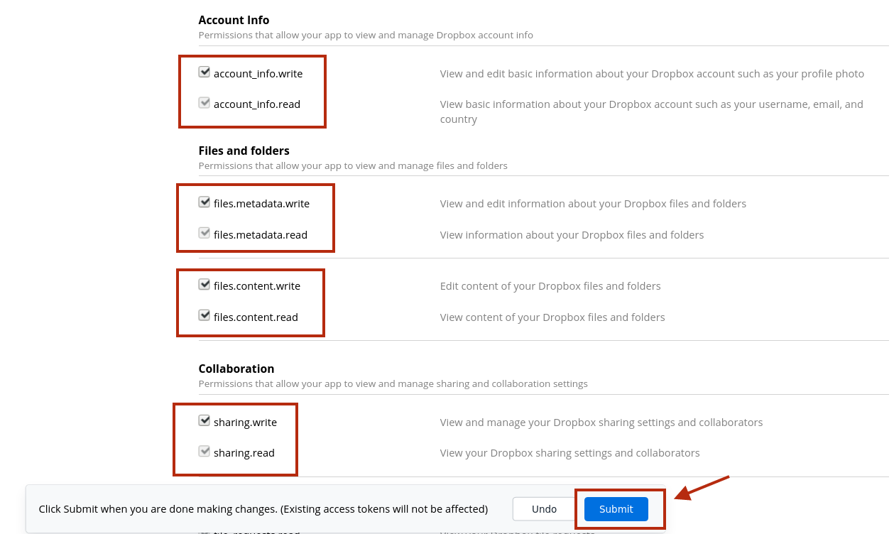Toggle the files.metadata.write checkbox
This screenshot has height=534, width=894.
click(x=205, y=202)
